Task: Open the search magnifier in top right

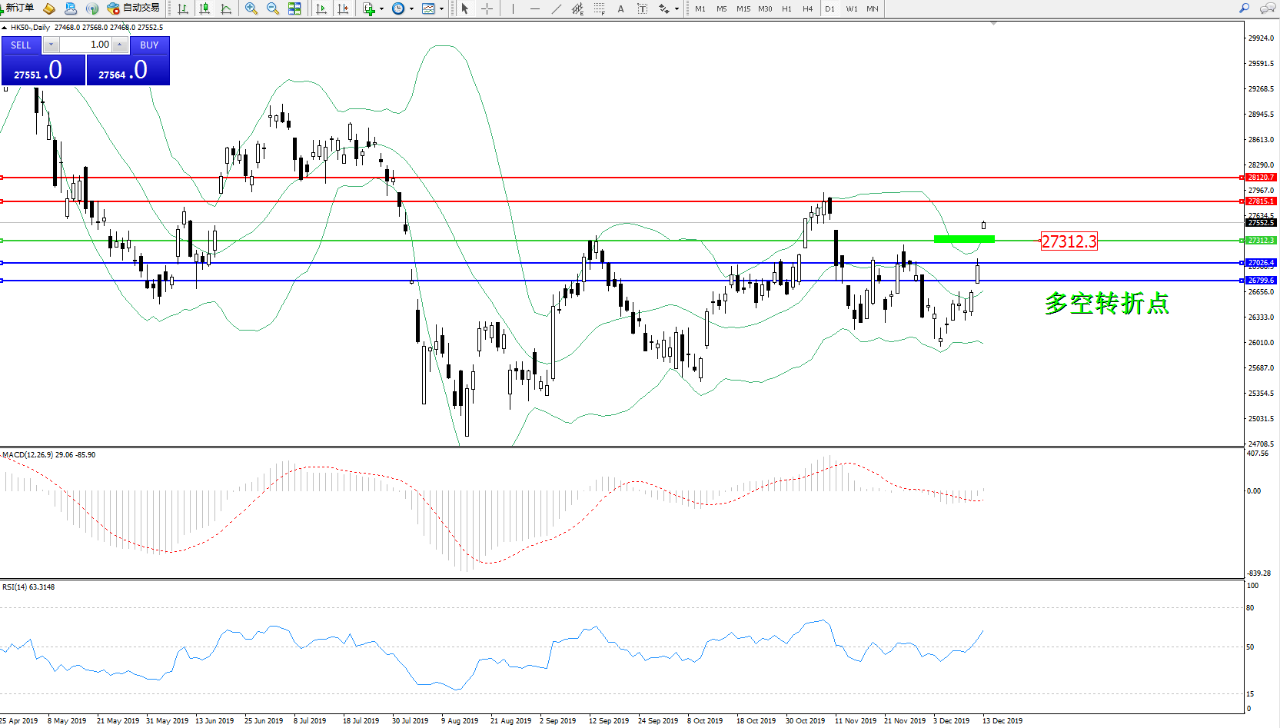Action: 1244,8
